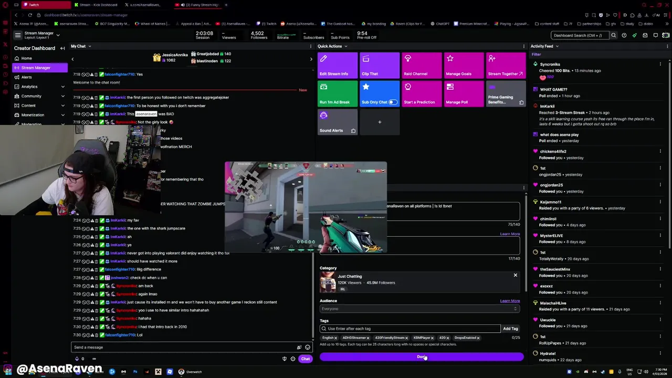Open the Activity Feed panel dropdown
The height and width of the screenshot is (378, 672).
click(557, 46)
